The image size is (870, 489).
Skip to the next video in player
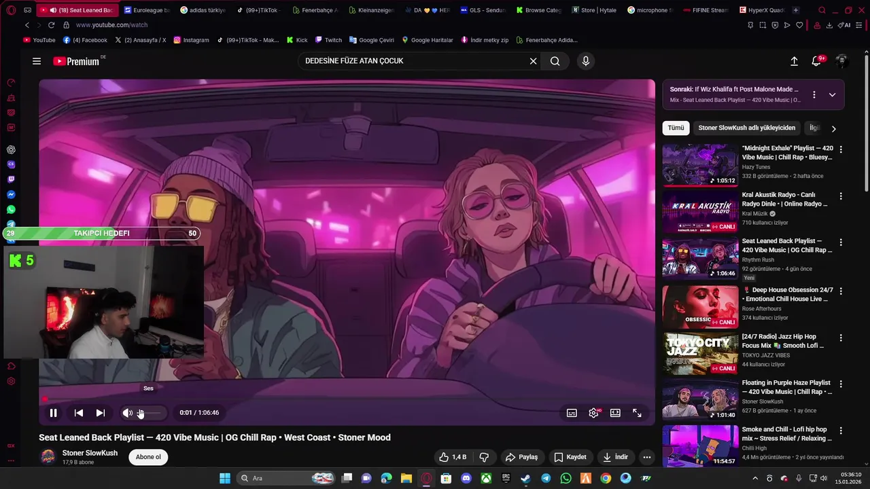tap(100, 413)
